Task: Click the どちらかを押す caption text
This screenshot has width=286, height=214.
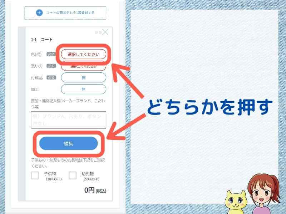Action: pos(209,107)
